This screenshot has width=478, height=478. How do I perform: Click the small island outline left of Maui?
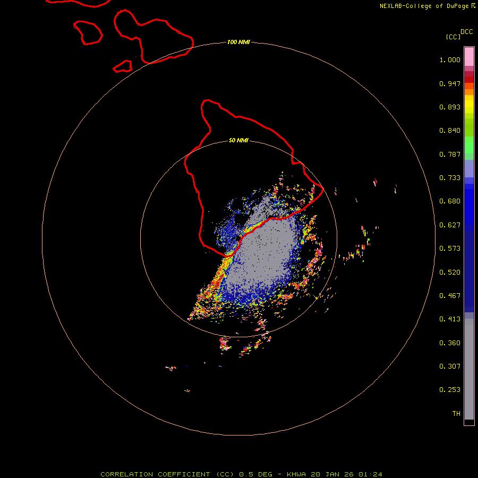[88, 32]
